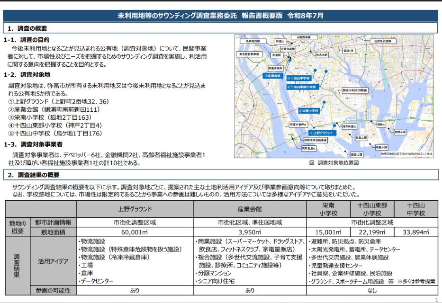442x303 pixels.
Task: Select the subheading '1-2. 調査対象地'
Action: click(x=27, y=75)
